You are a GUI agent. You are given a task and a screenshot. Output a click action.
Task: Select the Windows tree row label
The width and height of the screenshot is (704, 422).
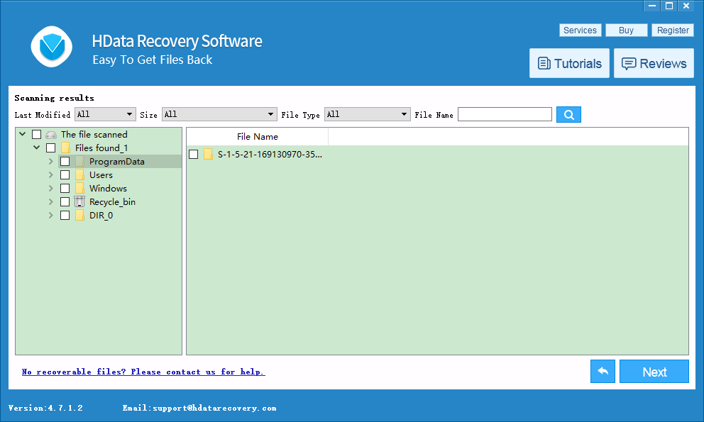point(108,188)
